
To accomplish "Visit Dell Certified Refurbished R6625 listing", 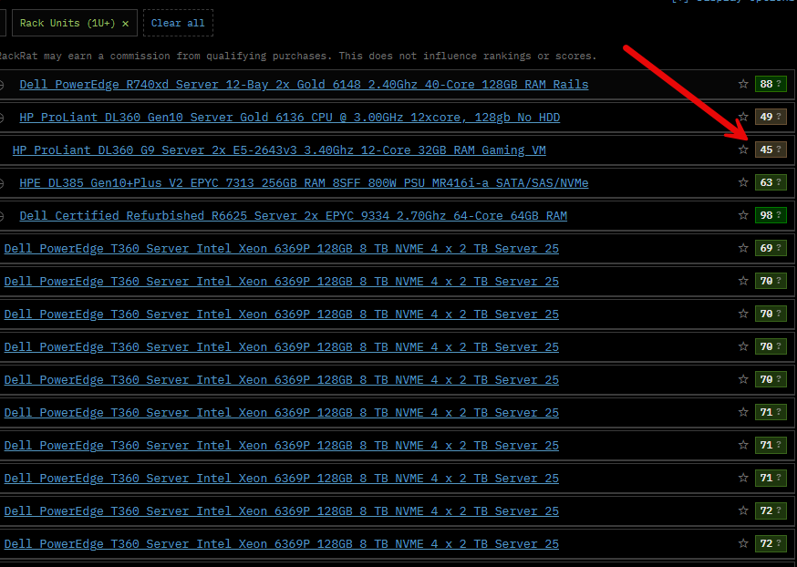I will 294,215.
